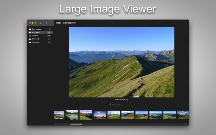Click the 24 count badge
The width and height of the screenshot is (216, 135).
49,39
